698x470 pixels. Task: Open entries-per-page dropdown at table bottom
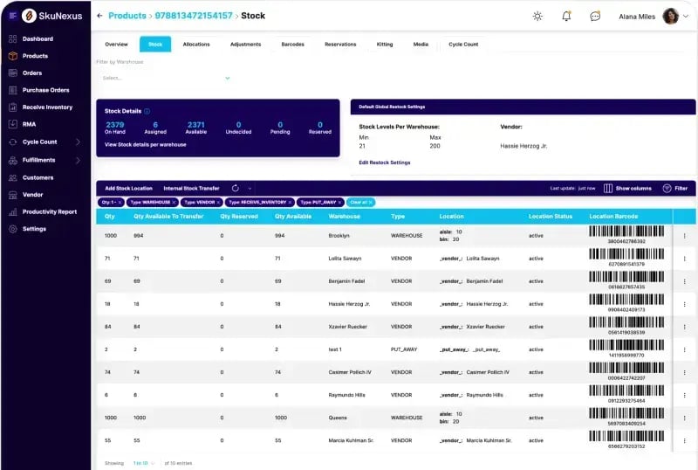(x=144, y=463)
